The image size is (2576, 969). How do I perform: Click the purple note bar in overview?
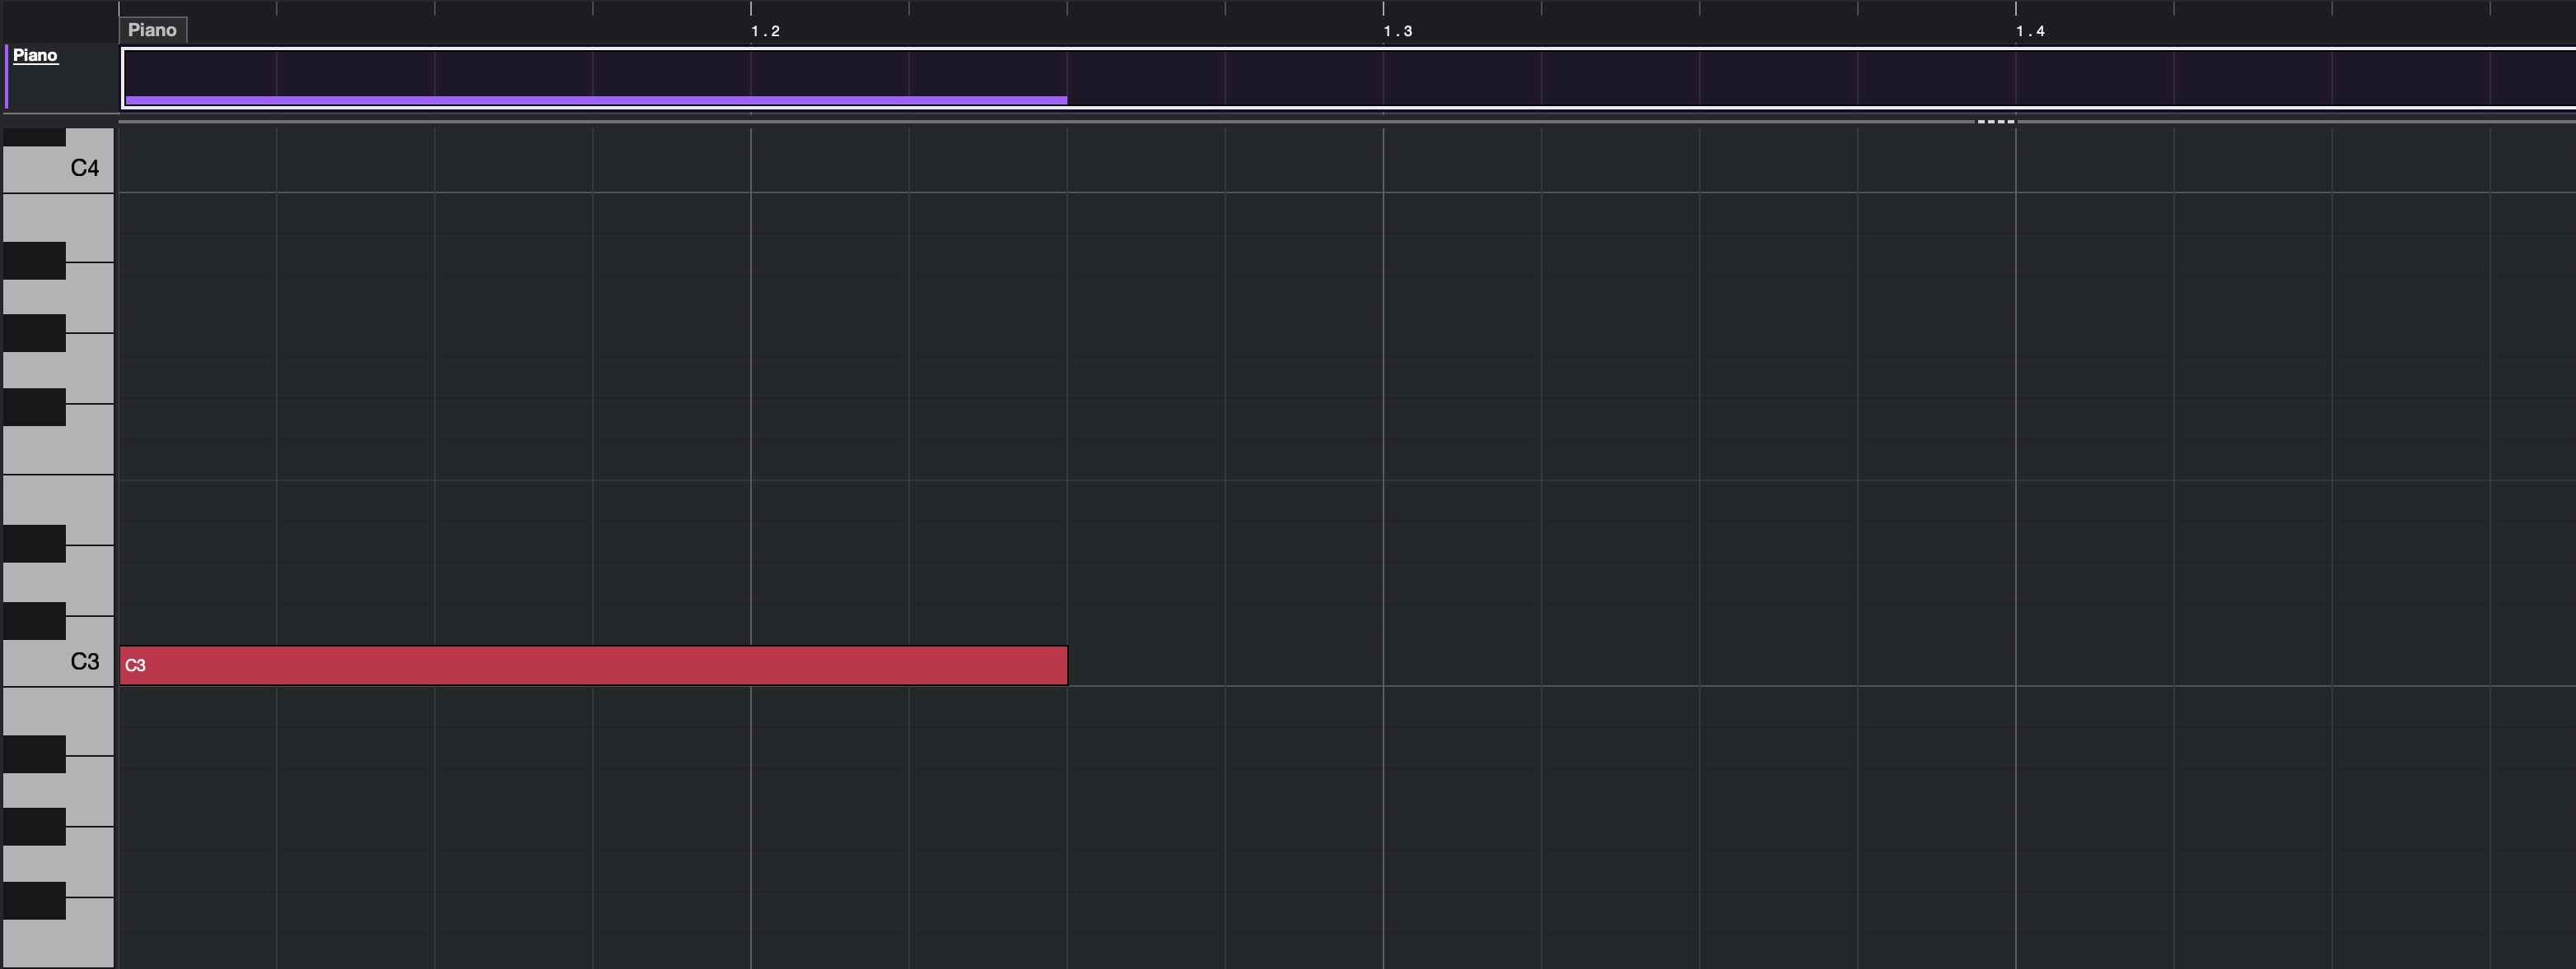click(595, 100)
